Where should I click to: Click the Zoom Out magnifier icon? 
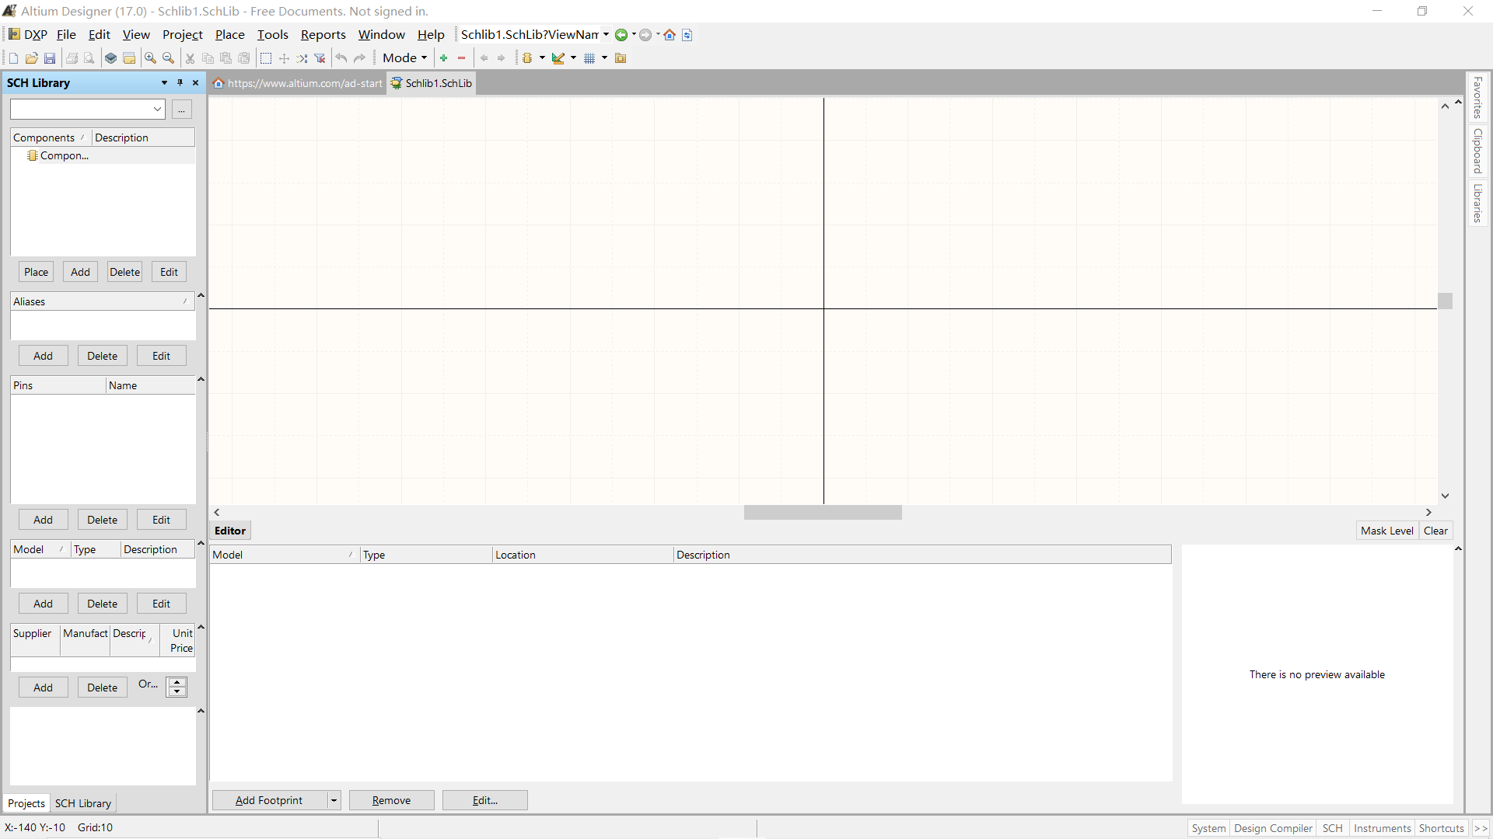tap(168, 58)
